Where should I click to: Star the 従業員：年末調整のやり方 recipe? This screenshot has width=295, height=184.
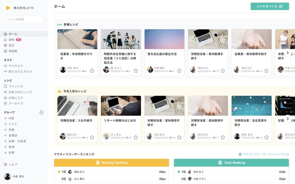(x=92, y=71)
